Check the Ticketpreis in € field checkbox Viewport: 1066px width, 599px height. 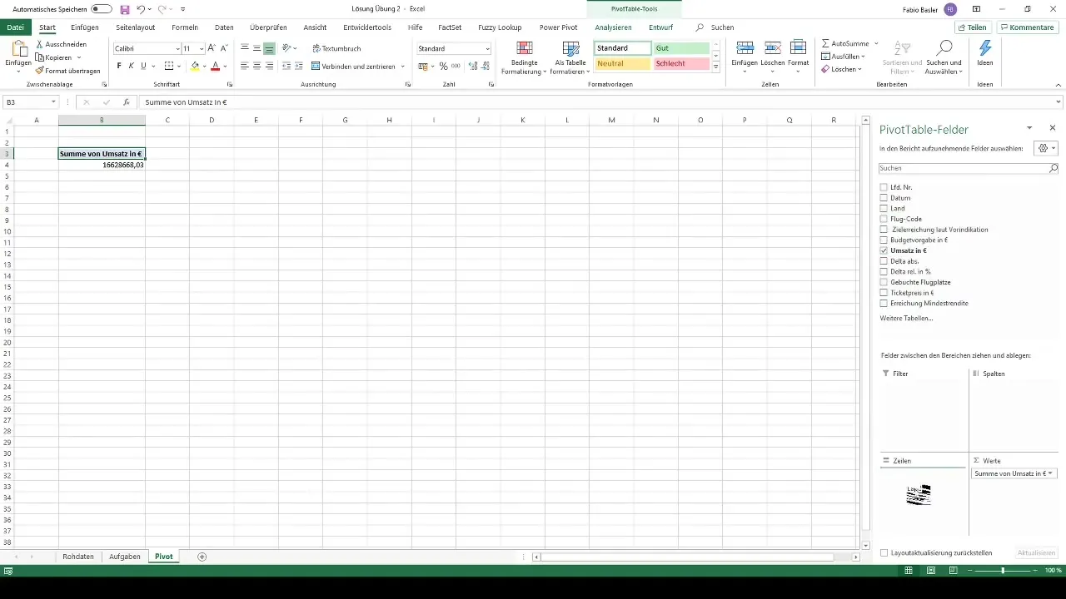click(884, 293)
